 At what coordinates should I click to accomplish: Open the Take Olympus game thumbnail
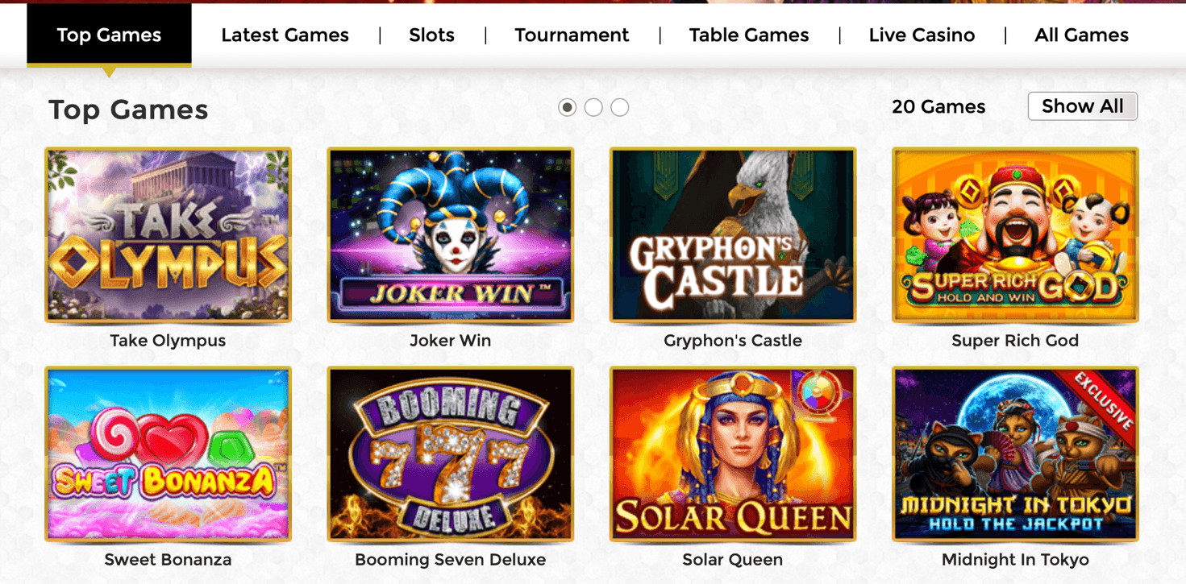pyautogui.click(x=168, y=234)
